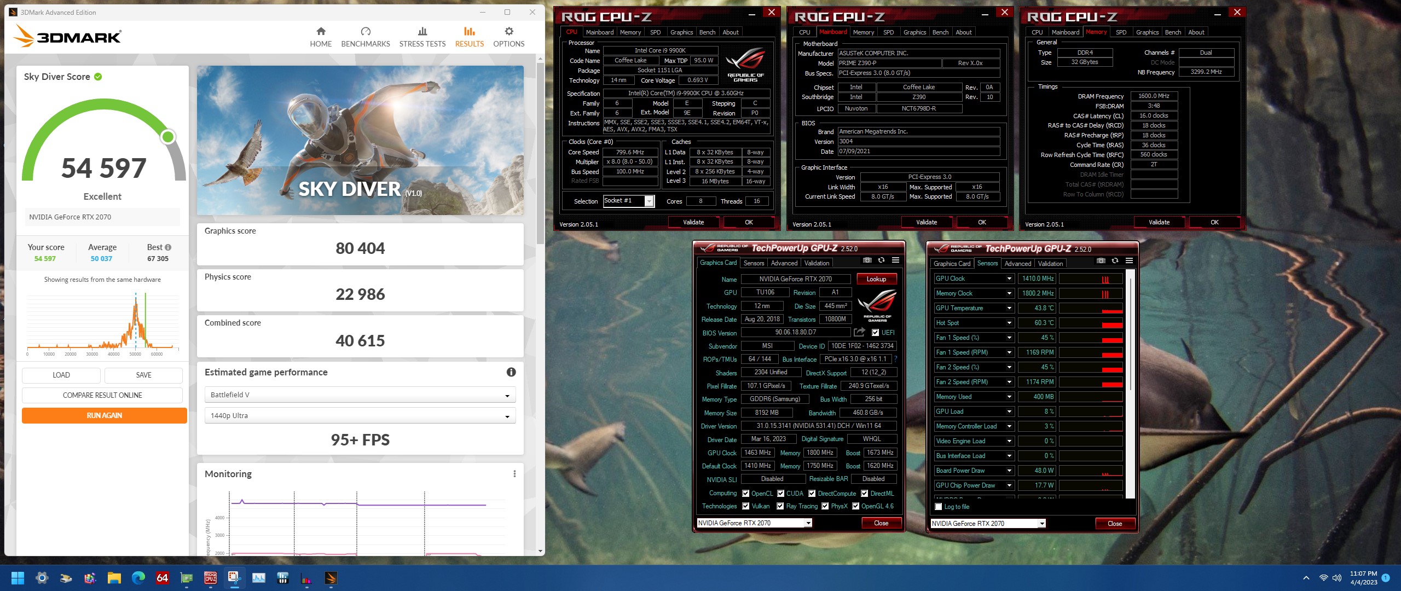This screenshot has width=1401, height=591.
Task: Click COMPARE RESULT ONLINE
Action: coord(102,395)
